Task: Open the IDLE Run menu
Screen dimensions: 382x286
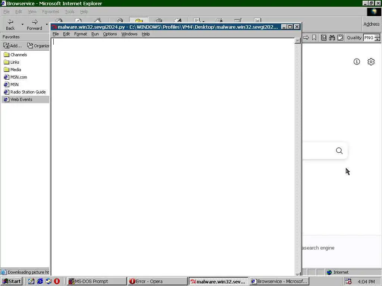Action: [95, 34]
